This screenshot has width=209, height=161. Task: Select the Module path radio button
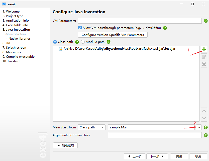tap(83, 42)
